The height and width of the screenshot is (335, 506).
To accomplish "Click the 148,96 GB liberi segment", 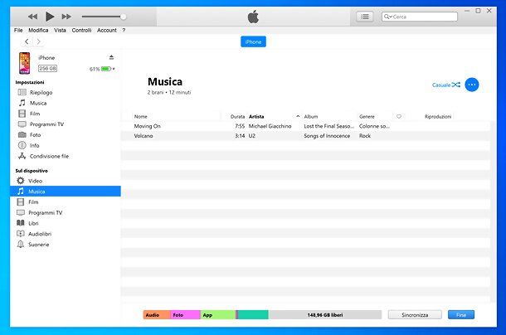I will (325, 314).
